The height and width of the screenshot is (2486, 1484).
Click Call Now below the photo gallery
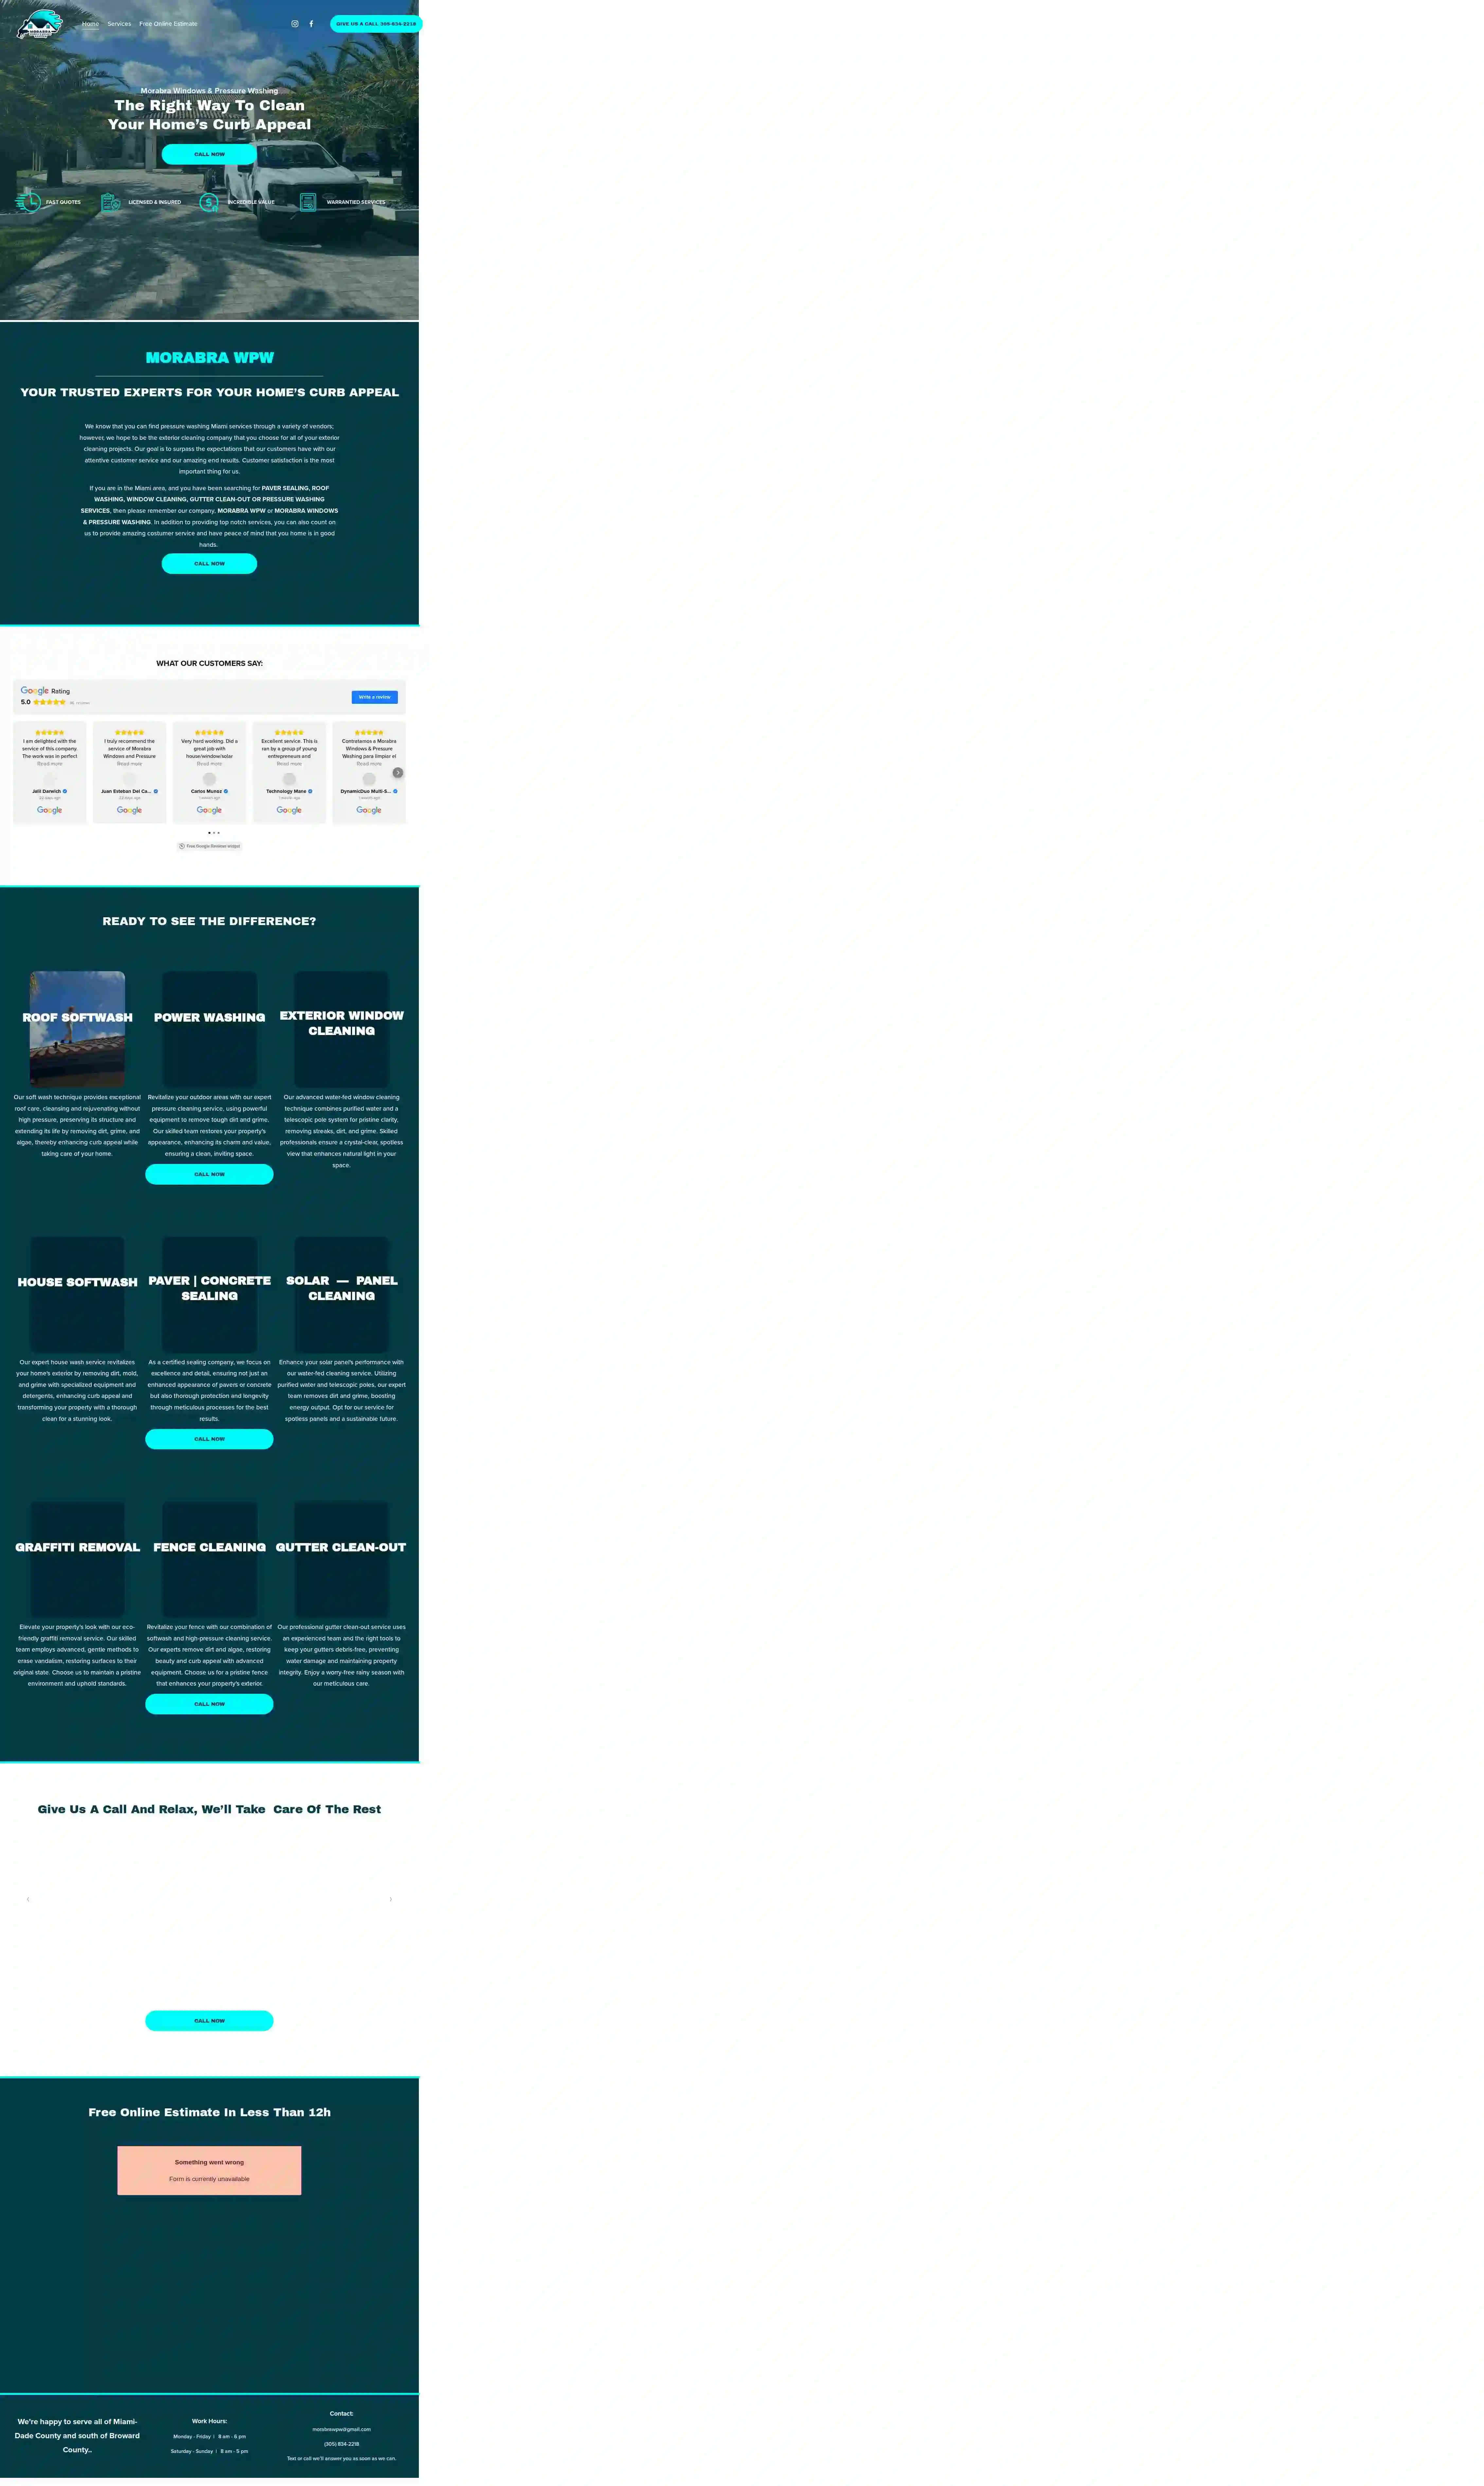tap(209, 2021)
